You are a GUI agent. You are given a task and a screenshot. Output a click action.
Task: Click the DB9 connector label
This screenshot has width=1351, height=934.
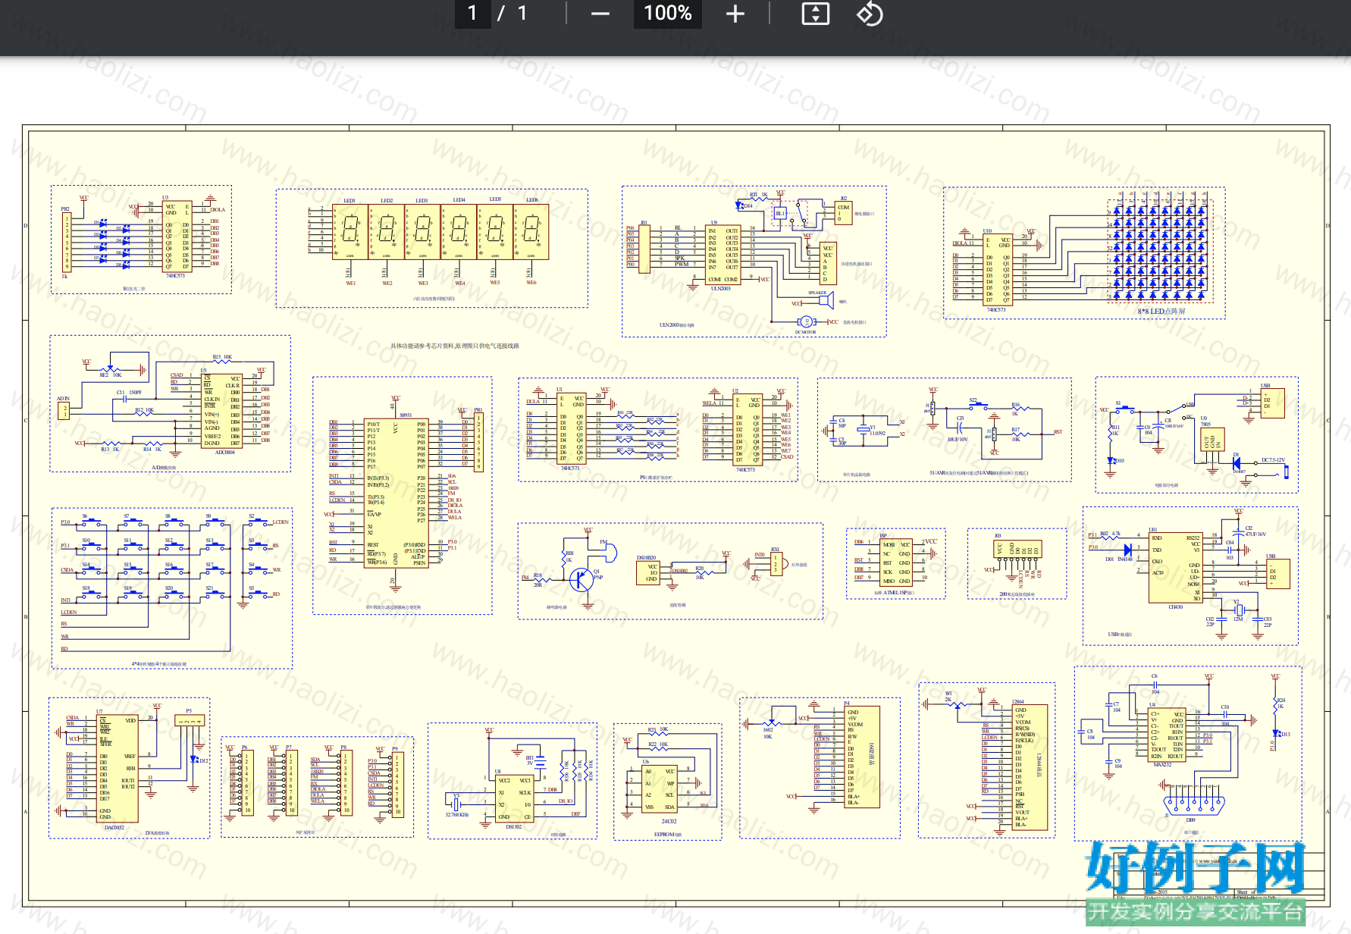pos(1191,820)
